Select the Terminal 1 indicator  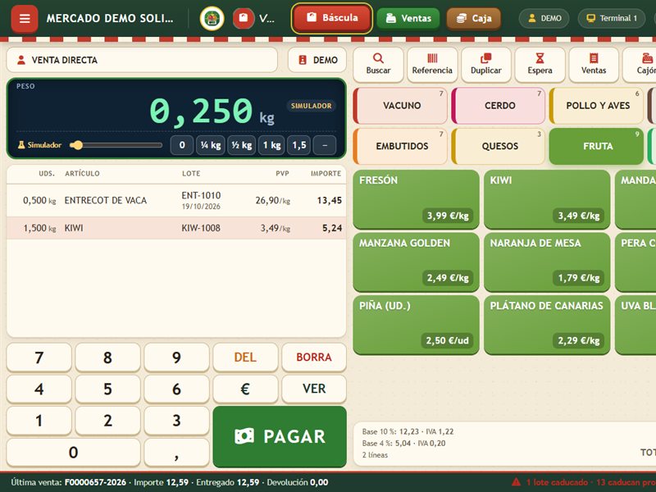611,18
